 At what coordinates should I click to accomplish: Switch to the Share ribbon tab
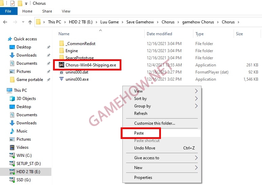pyautogui.click(x=47, y=11)
